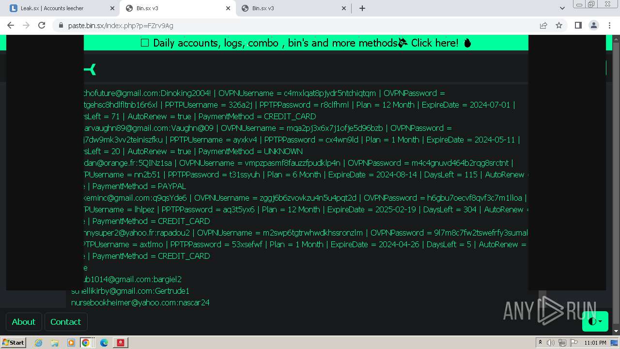Open the red app taskbar icon
This screenshot has height=349, width=620.
[x=121, y=343]
